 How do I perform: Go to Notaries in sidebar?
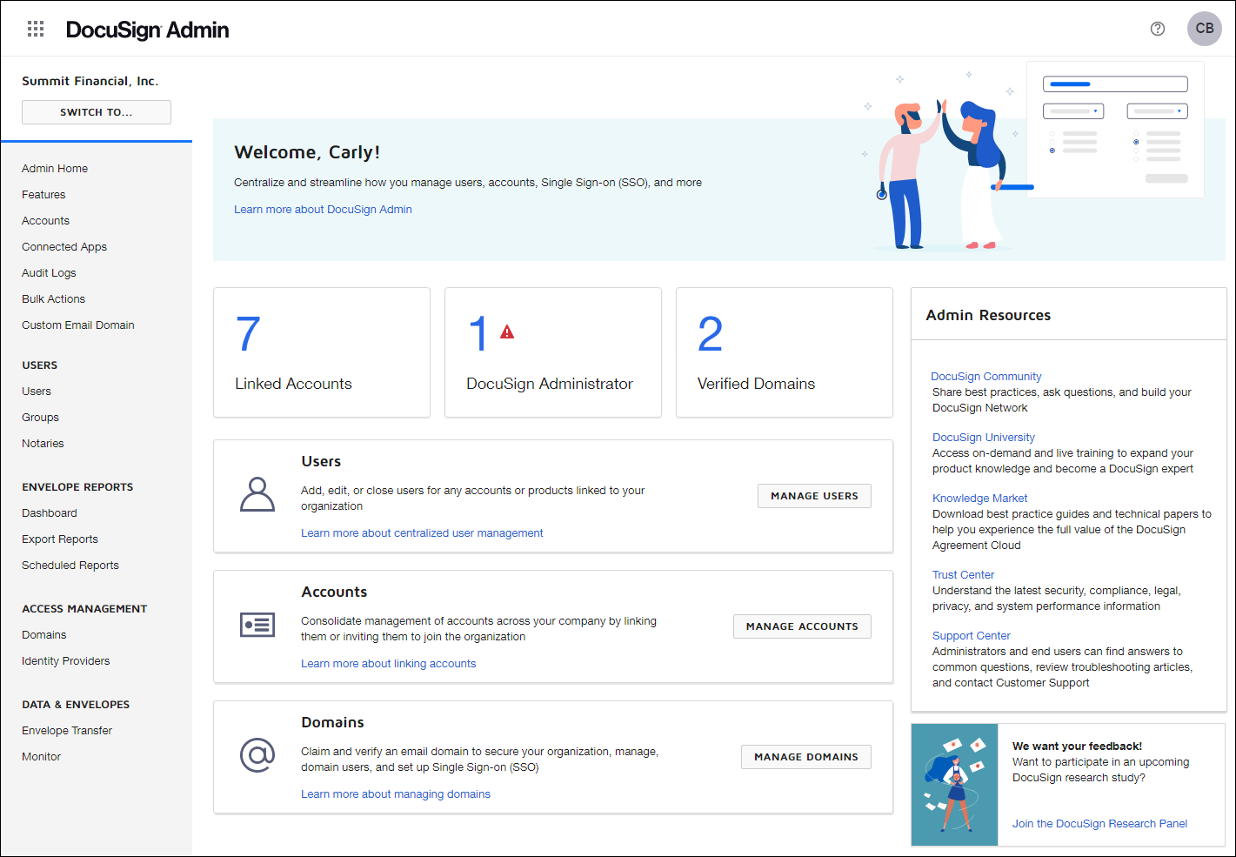tap(43, 444)
